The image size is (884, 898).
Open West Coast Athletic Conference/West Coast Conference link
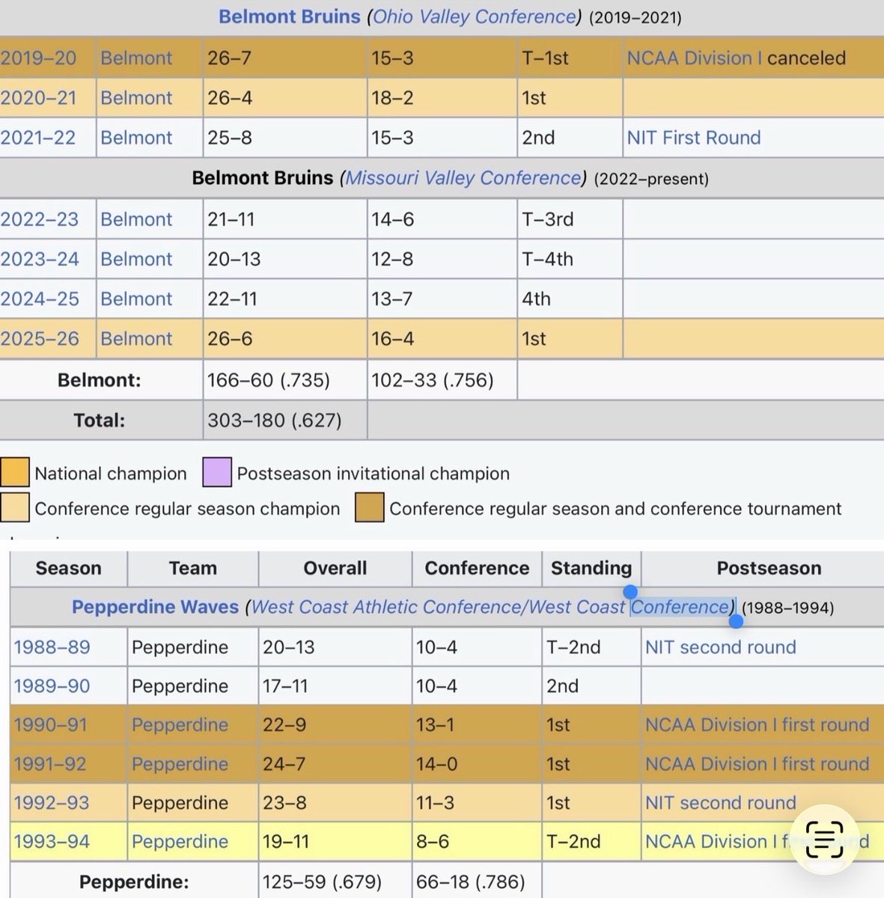(x=490, y=607)
